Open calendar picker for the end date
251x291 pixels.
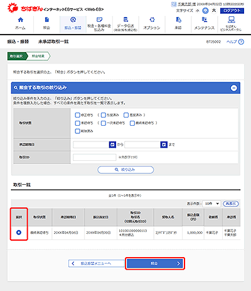164,145
